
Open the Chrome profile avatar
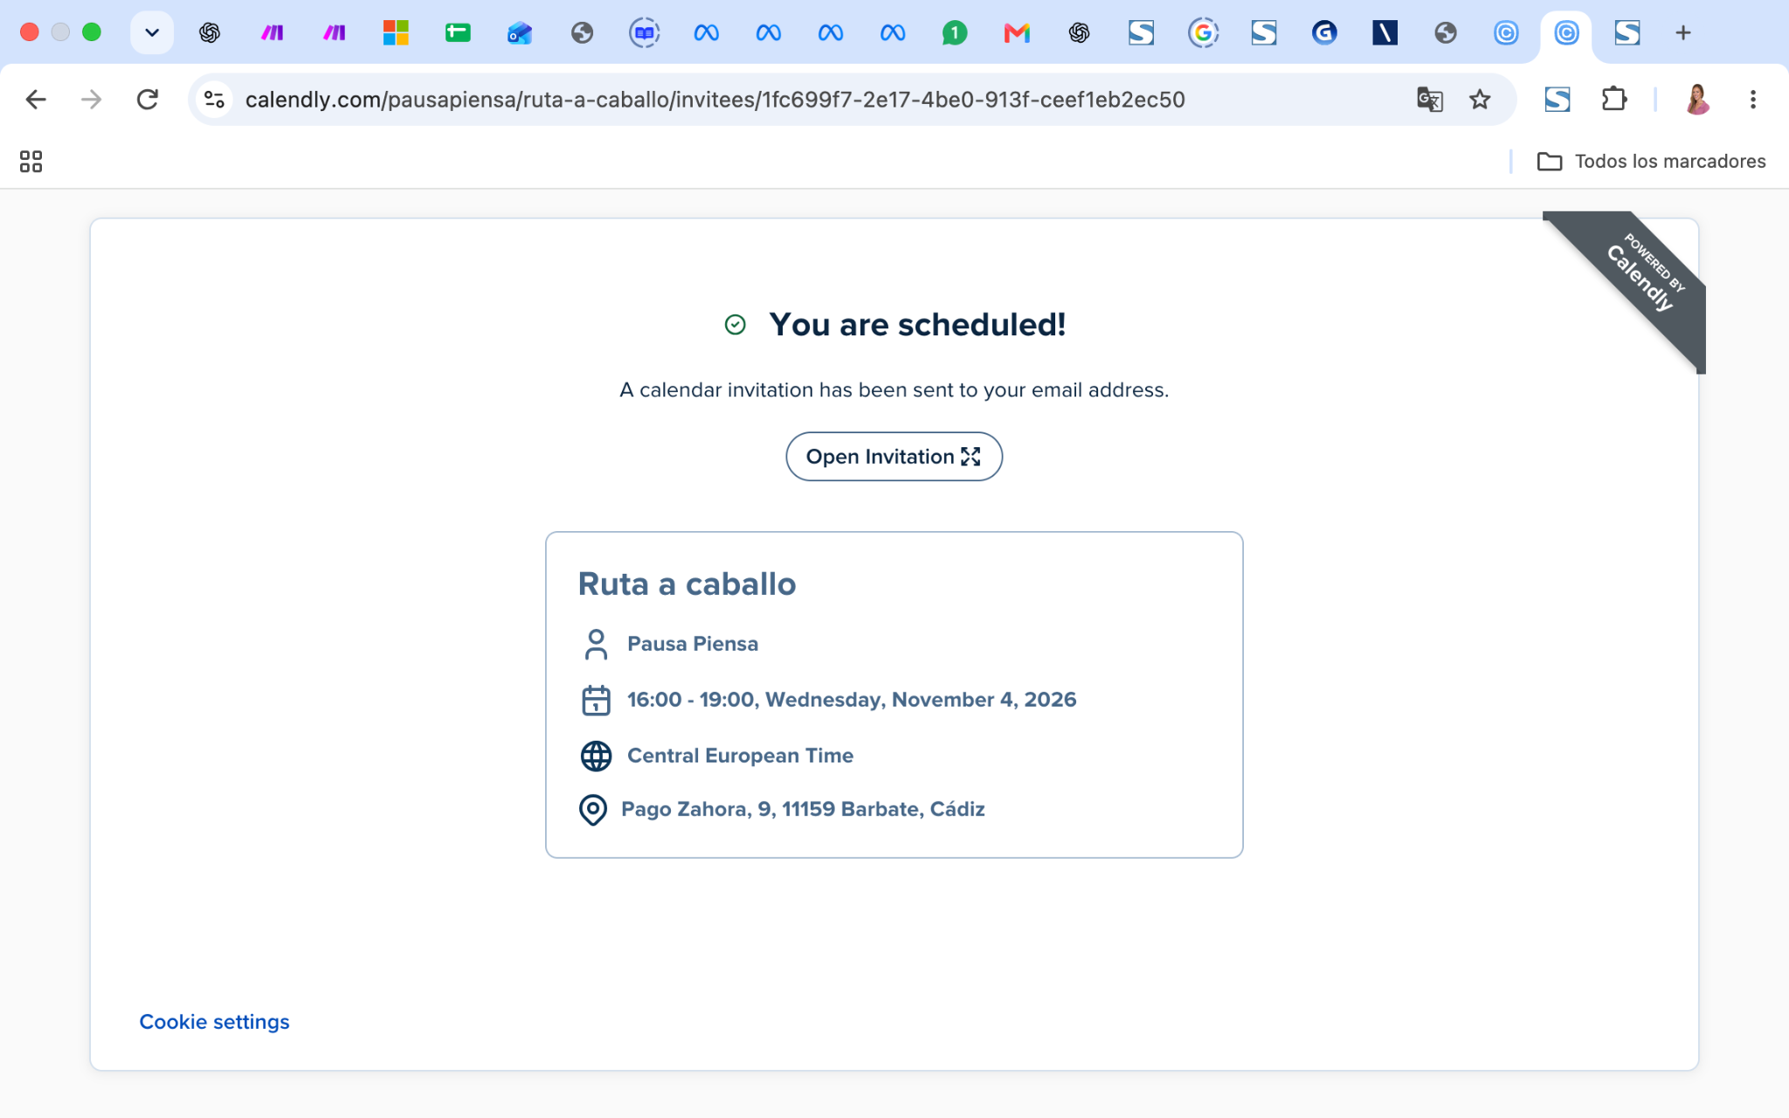1697,100
